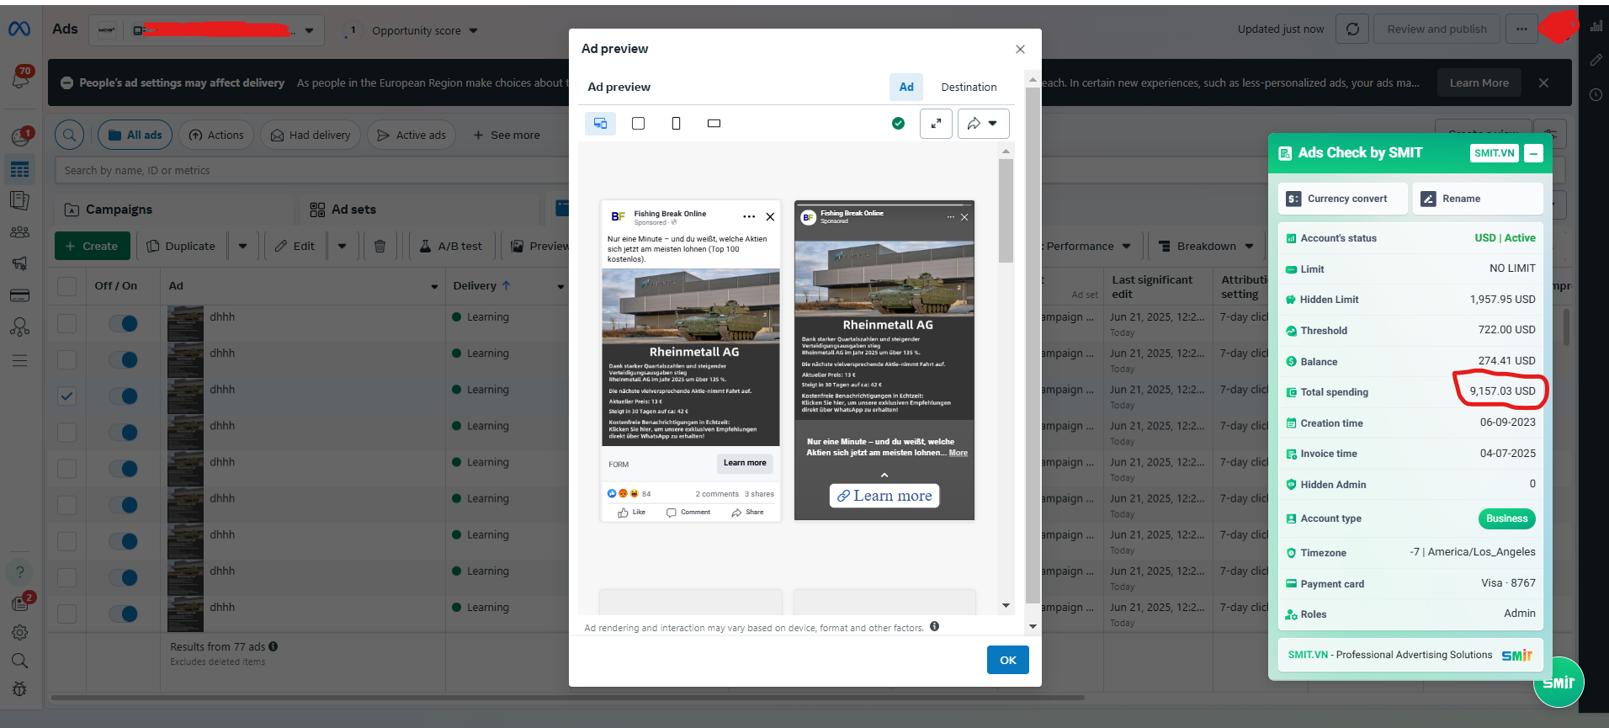
Task: Select desktop and mobile combined preview icon
Action: (600, 124)
